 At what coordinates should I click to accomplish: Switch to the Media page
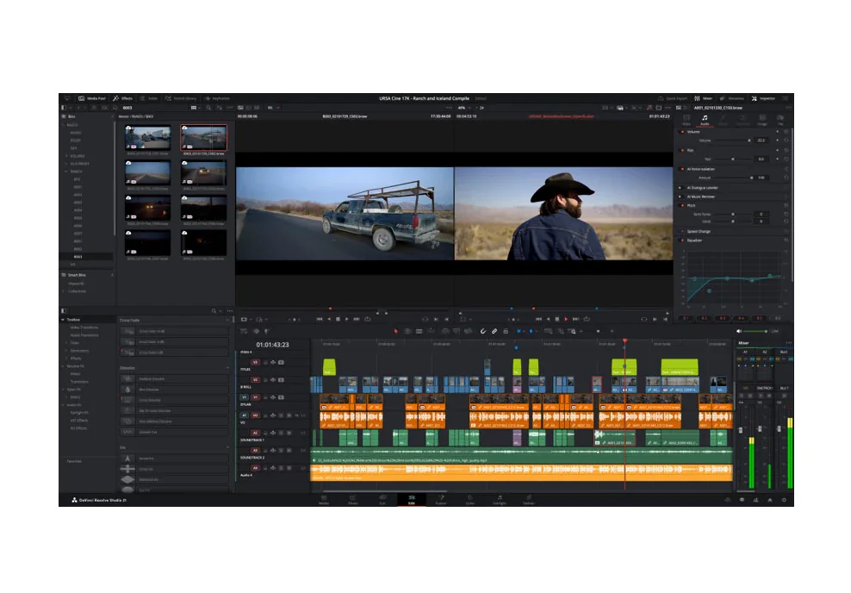pyautogui.click(x=324, y=500)
